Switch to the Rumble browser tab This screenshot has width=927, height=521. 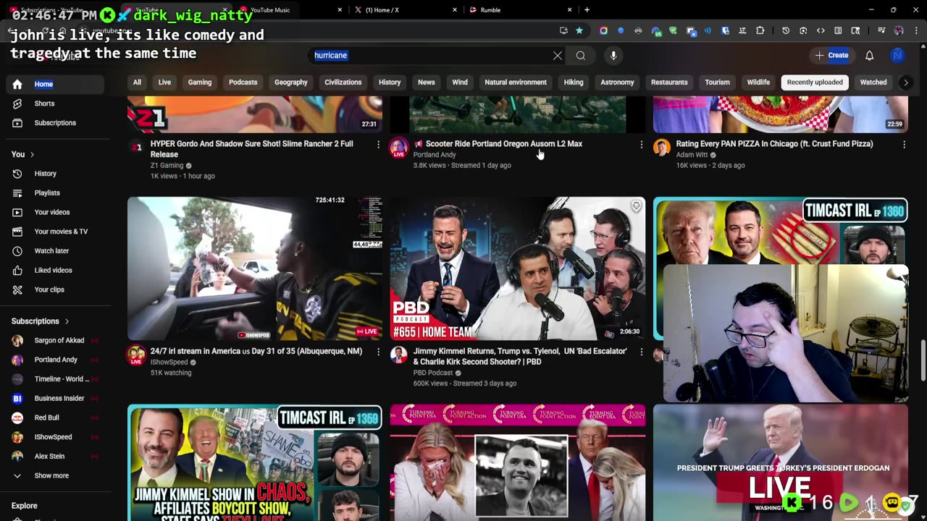pos(519,10)
